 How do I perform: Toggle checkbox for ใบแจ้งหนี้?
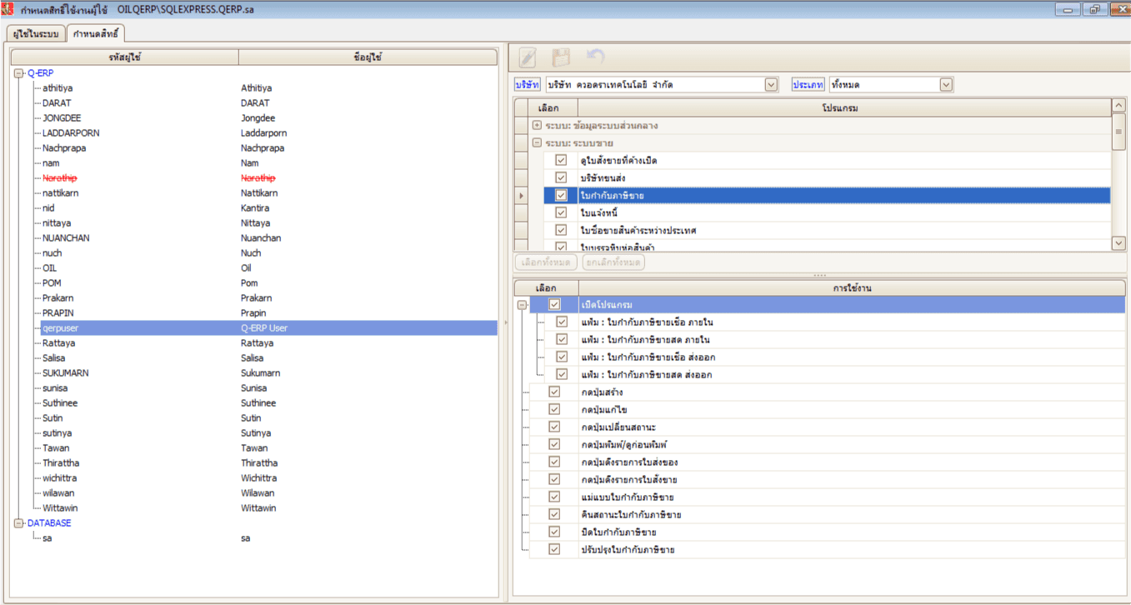coord(561,212)
